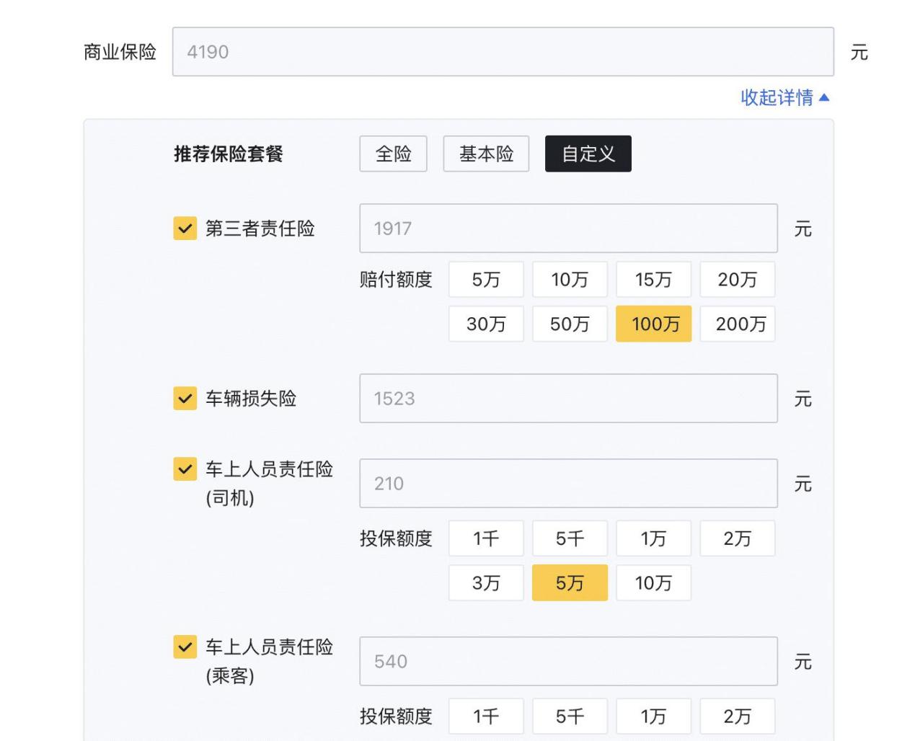Pick 3万 driver coverage amount
This screenshot has width=915, height=741.
(486, 582)
